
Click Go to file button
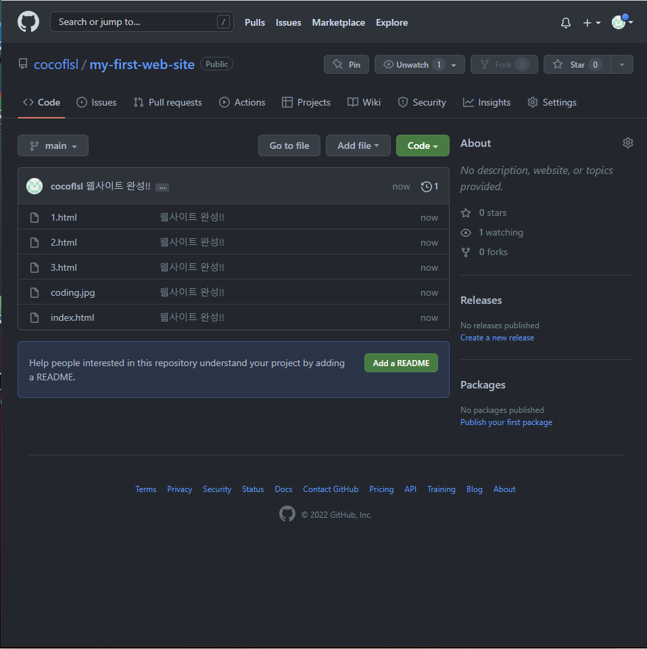click(289, 146)
